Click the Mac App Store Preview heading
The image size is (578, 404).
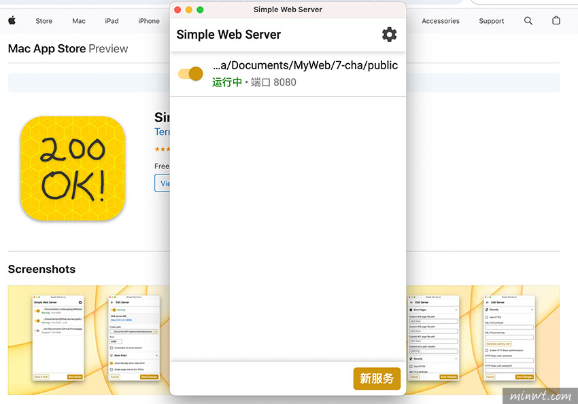(x=68, y=49)
